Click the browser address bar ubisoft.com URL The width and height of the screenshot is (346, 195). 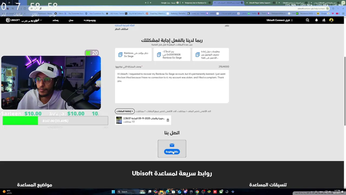[311, 8]
